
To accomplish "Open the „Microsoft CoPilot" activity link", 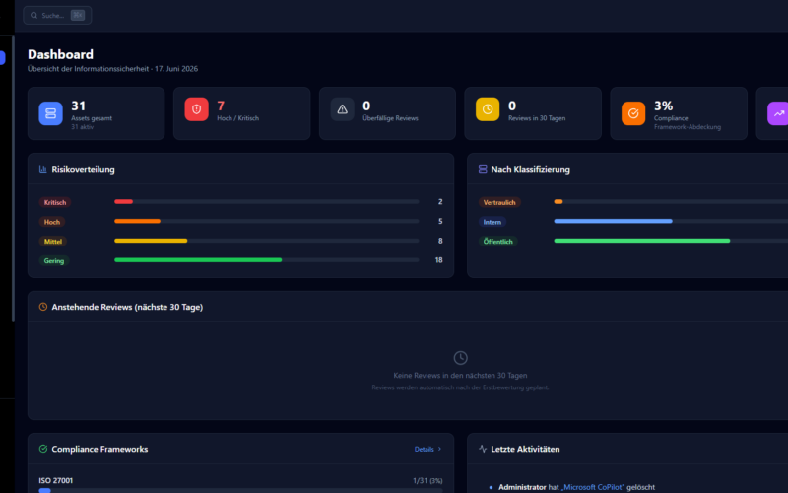I will (593, 487).
